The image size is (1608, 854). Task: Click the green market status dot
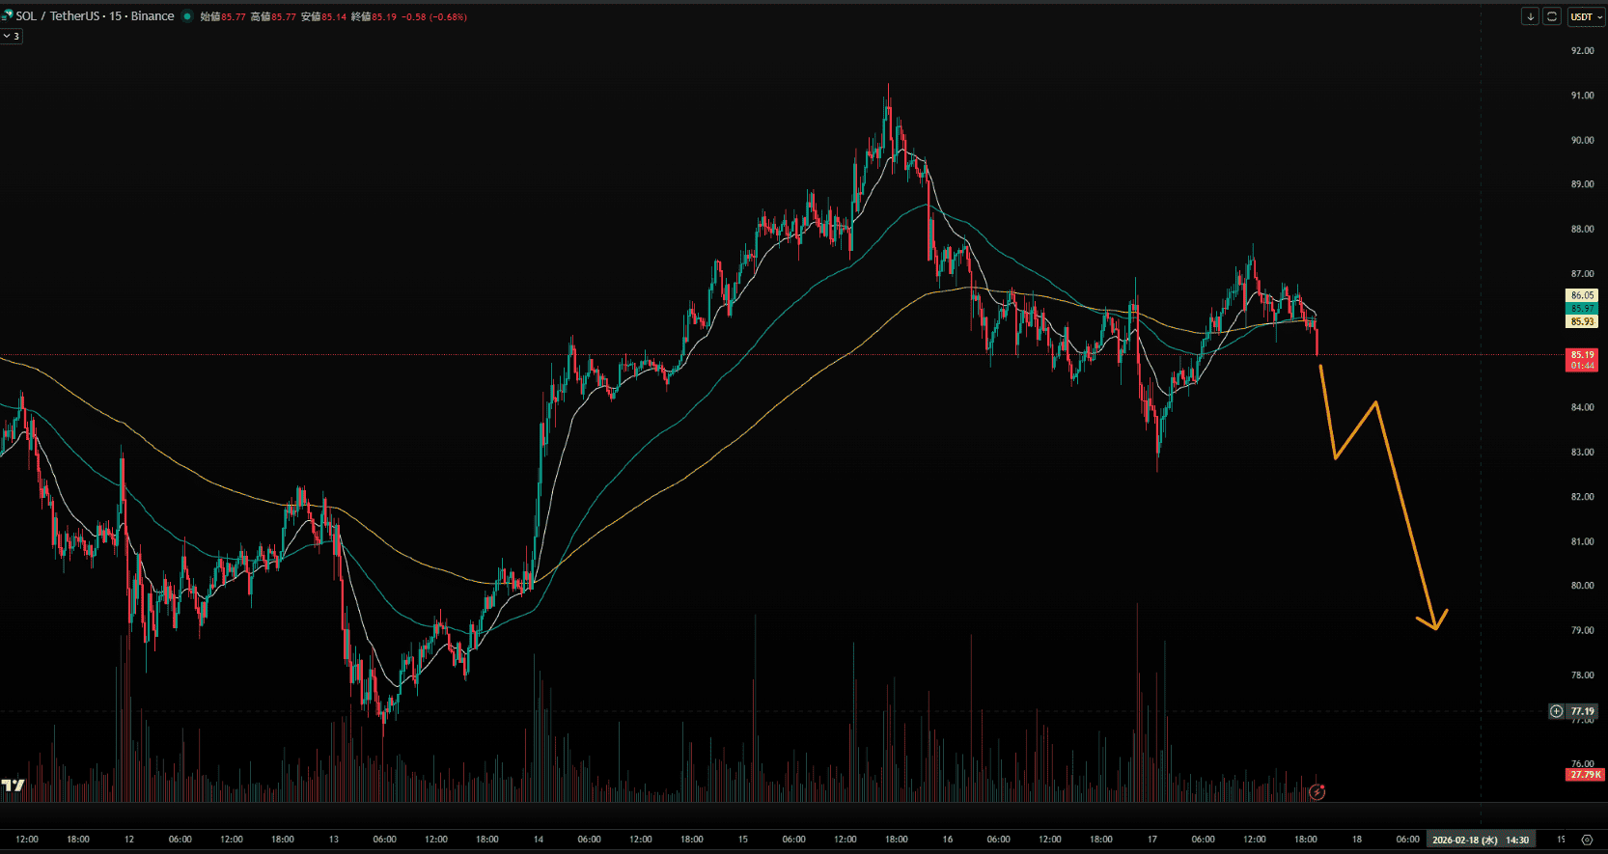tap(187, 16)
